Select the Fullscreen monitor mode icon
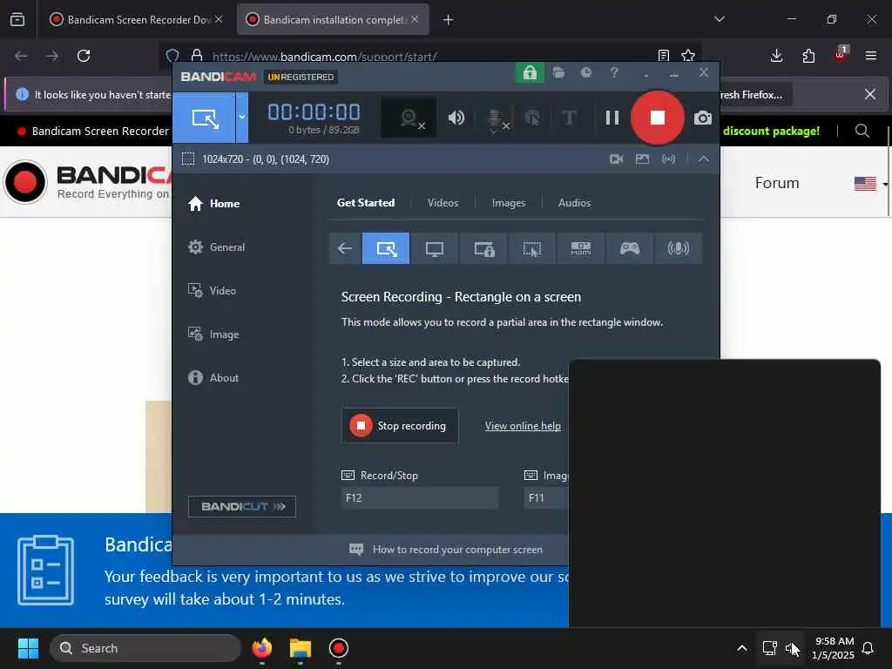This screenshot has width=892, height=669. 435,248
